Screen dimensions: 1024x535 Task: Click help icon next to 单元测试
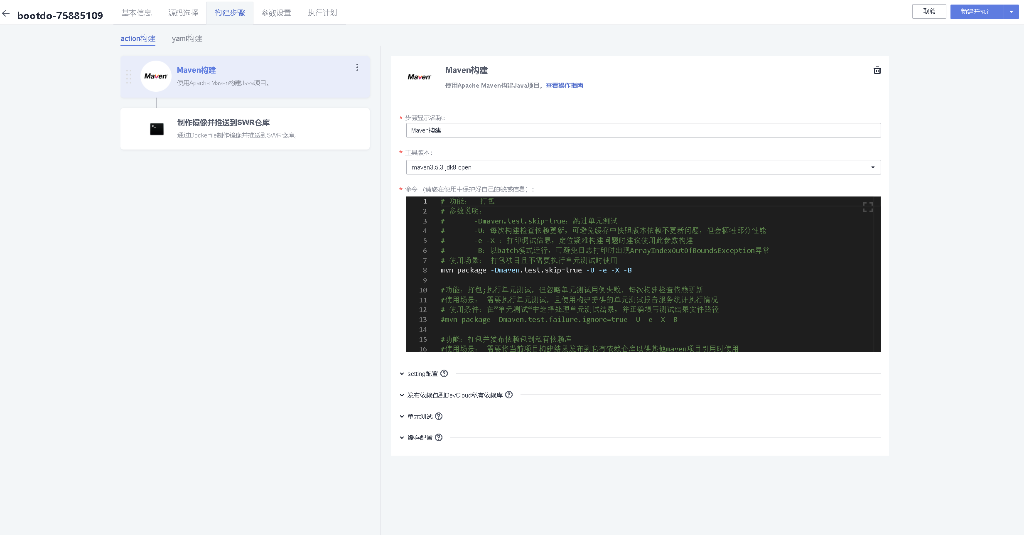(x=439, y=416)
